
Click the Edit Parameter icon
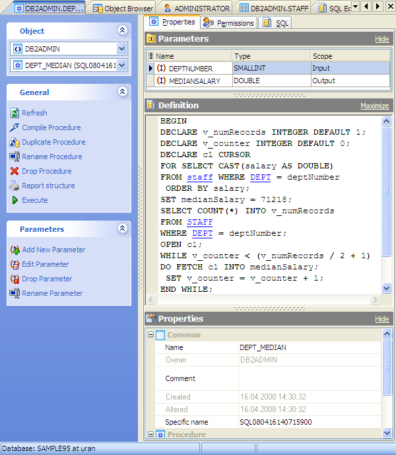pyautogui.click(x=15, y=264)
